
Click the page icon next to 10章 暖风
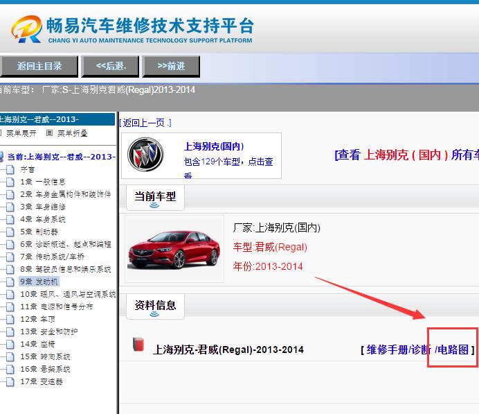point(10,294)
